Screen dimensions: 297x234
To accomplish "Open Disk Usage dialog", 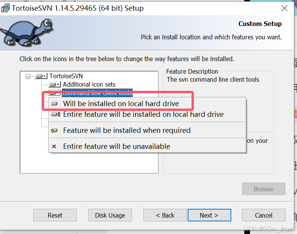I will (110, 215).
